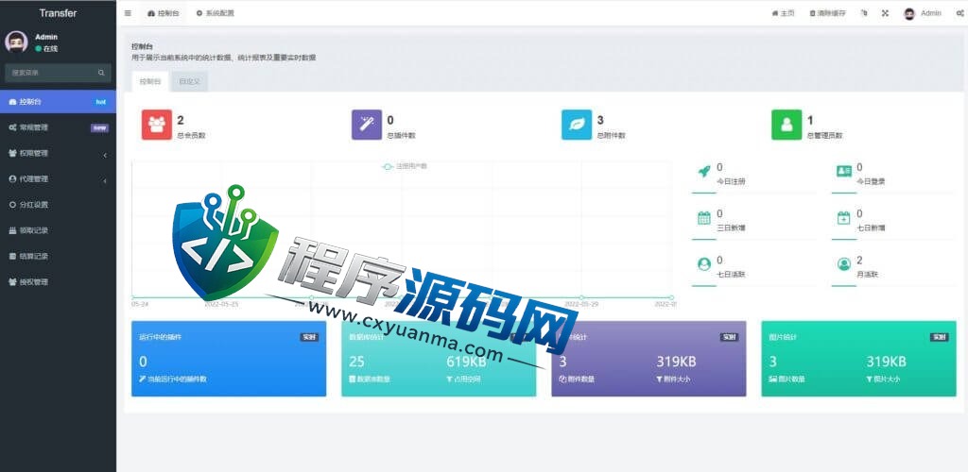Go to 主页 link in the top bar
The height and width of the screenshot is (472, 968).
pyautogui.click(x=784, y=13)
